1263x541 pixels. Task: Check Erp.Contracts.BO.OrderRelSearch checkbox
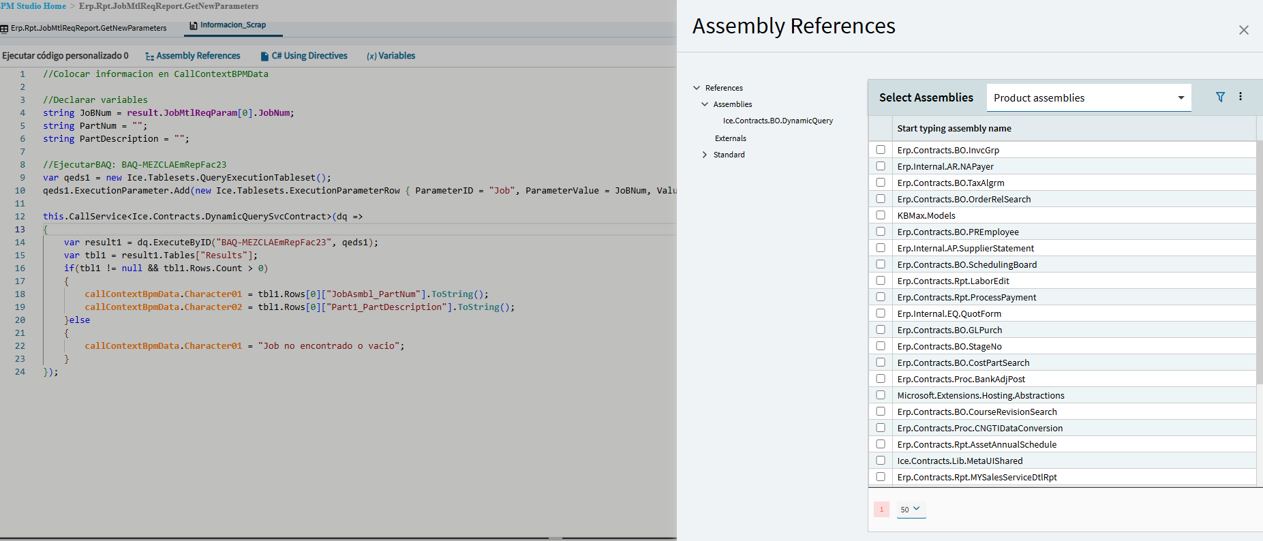click(x=881, y=199)
